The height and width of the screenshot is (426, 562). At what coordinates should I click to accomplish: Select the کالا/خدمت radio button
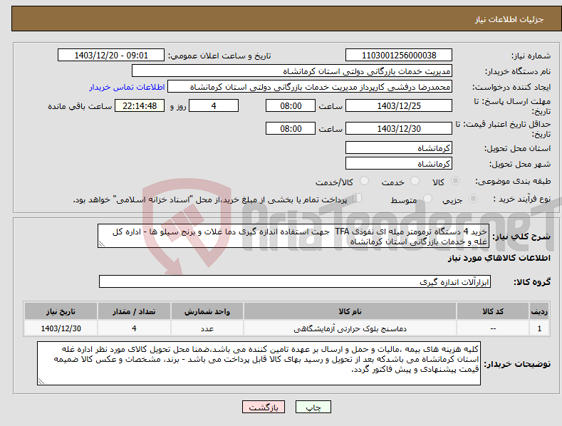(x=364, y=181)
